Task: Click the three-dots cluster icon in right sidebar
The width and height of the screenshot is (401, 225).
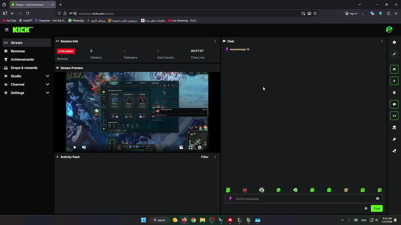Action: [394, 151]
